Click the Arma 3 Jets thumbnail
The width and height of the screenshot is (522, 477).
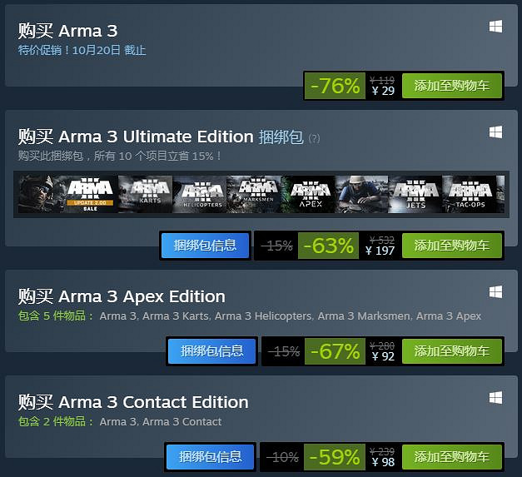pyautogui.click(x=415, y=194)
